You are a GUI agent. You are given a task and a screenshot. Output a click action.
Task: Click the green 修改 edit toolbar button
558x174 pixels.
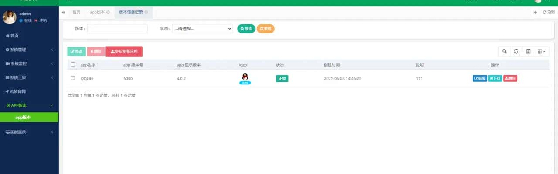click(x=76, y=51)
